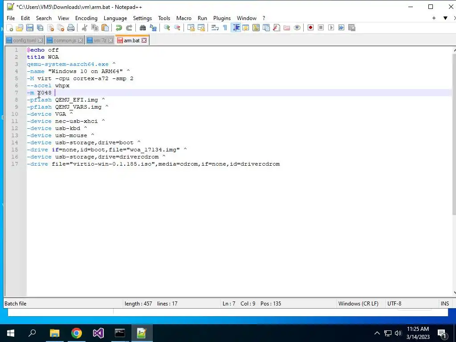Click the menu bar plus button

coord(434,18)
